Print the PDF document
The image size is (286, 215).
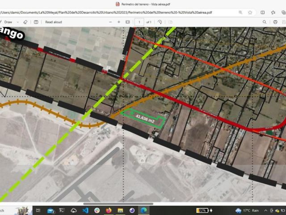click(275, 22)
